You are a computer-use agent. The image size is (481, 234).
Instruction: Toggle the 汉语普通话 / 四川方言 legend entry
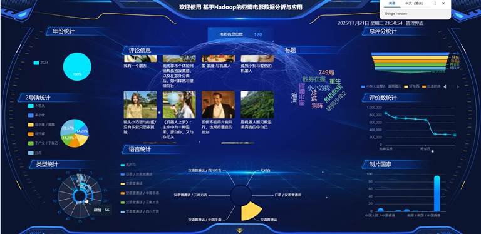point(140,211)
